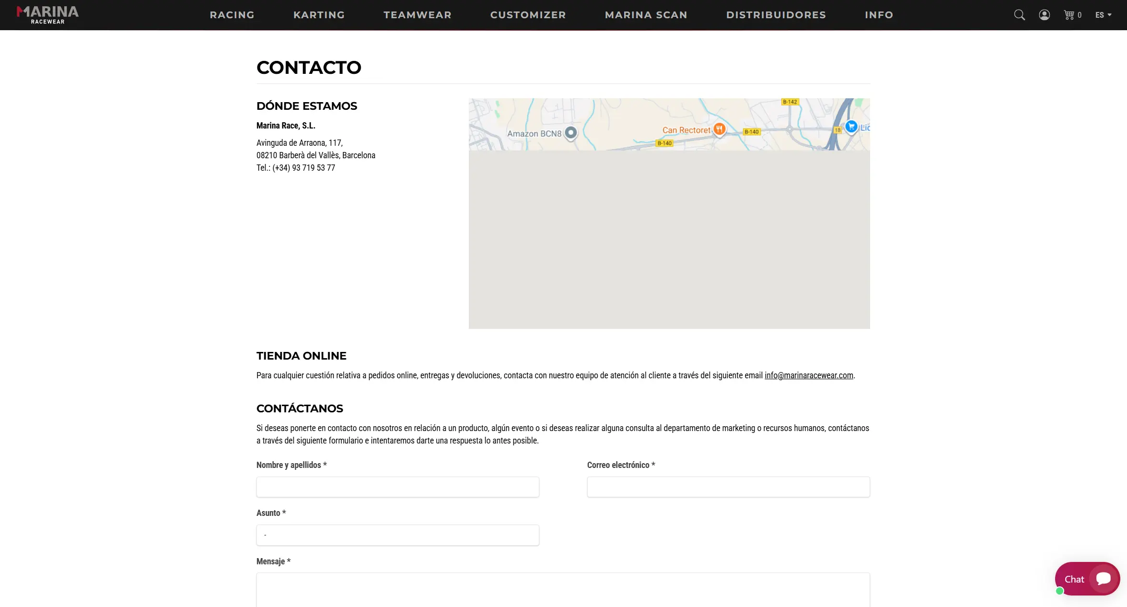Open the Distribuidores menu item

click(776, 15)
